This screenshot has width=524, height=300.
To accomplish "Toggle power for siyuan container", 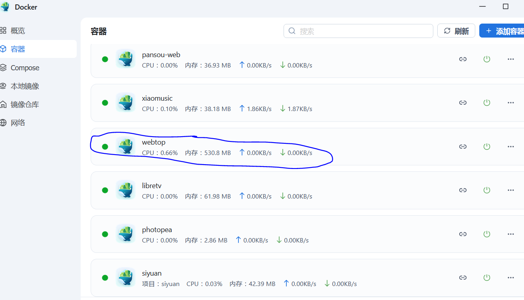I will coord(486,278).
